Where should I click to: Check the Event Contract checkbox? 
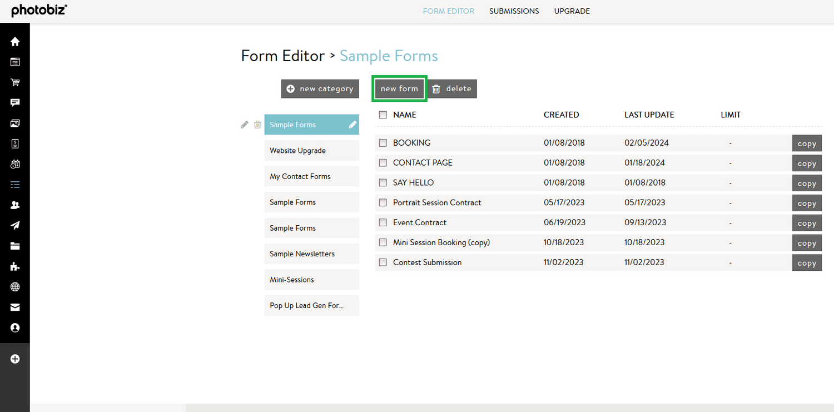tap(383, 222)
